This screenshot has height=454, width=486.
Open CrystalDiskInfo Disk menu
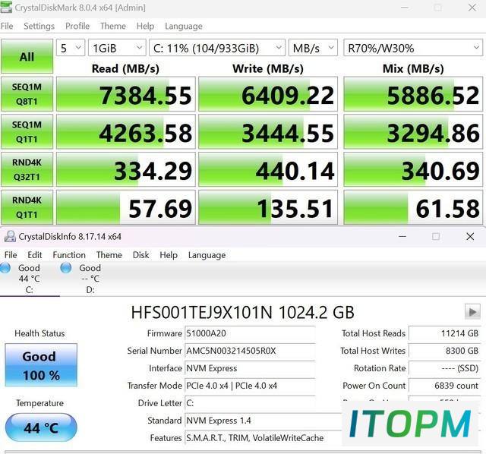point(140,255)
